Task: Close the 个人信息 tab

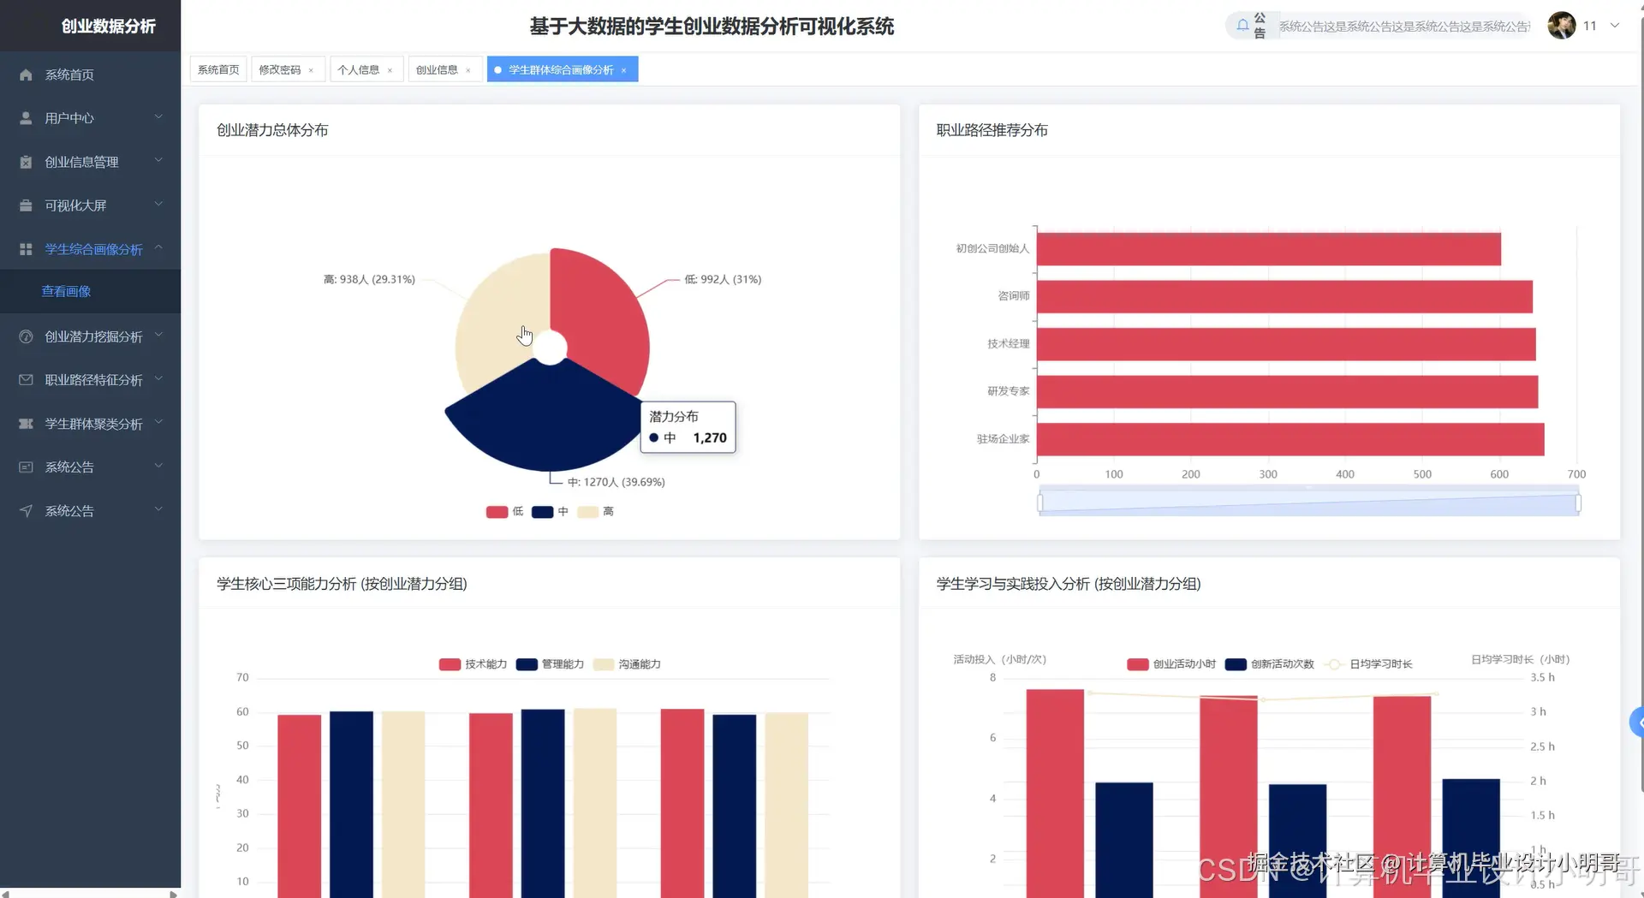Action: [x=390, y=70]
